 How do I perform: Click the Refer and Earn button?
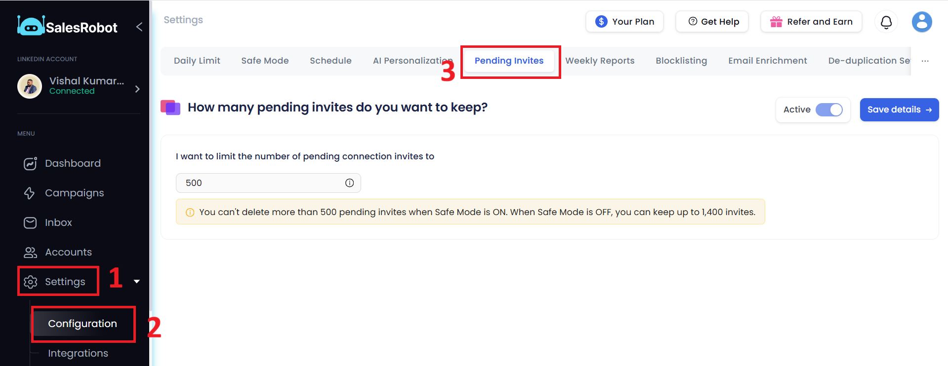click(x=811, y=22)
